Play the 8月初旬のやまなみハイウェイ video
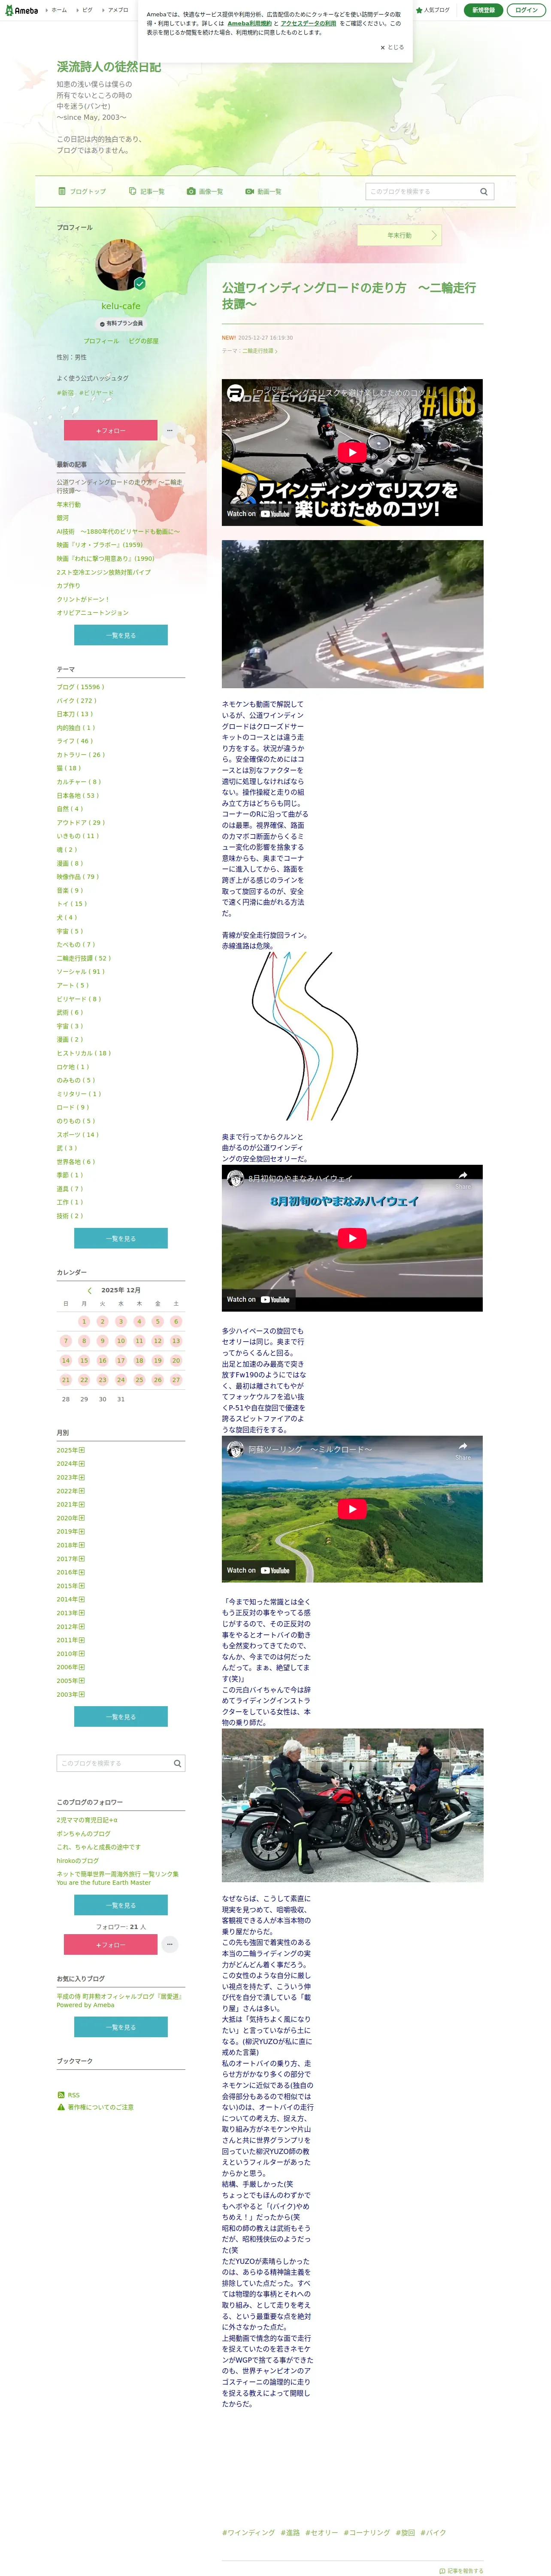This screenshot has height=2576, width=551. pos(352,1238)
